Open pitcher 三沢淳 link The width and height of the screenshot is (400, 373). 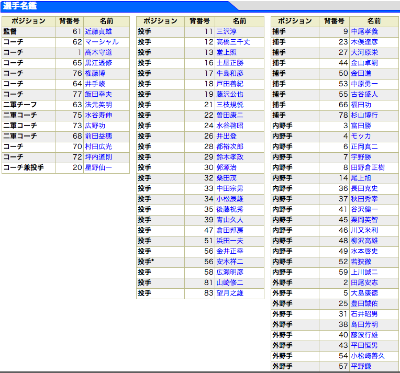tap(227, 31)
